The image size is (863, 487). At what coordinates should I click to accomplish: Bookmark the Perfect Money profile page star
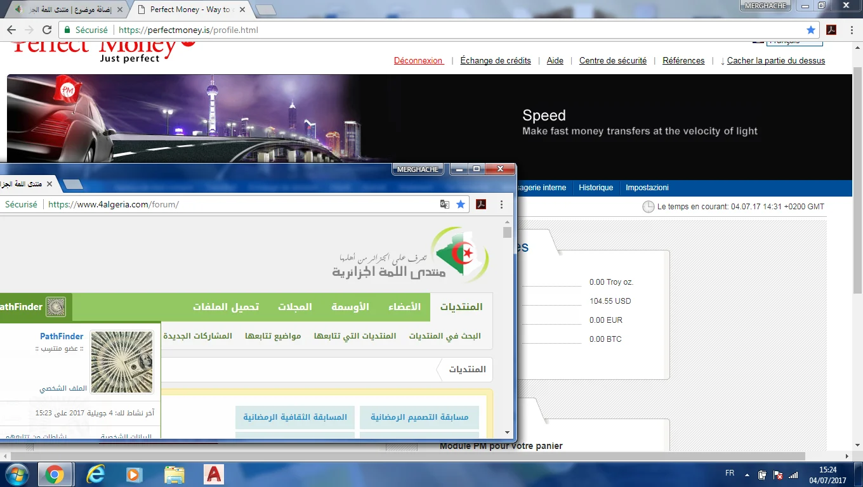(810, 30)
